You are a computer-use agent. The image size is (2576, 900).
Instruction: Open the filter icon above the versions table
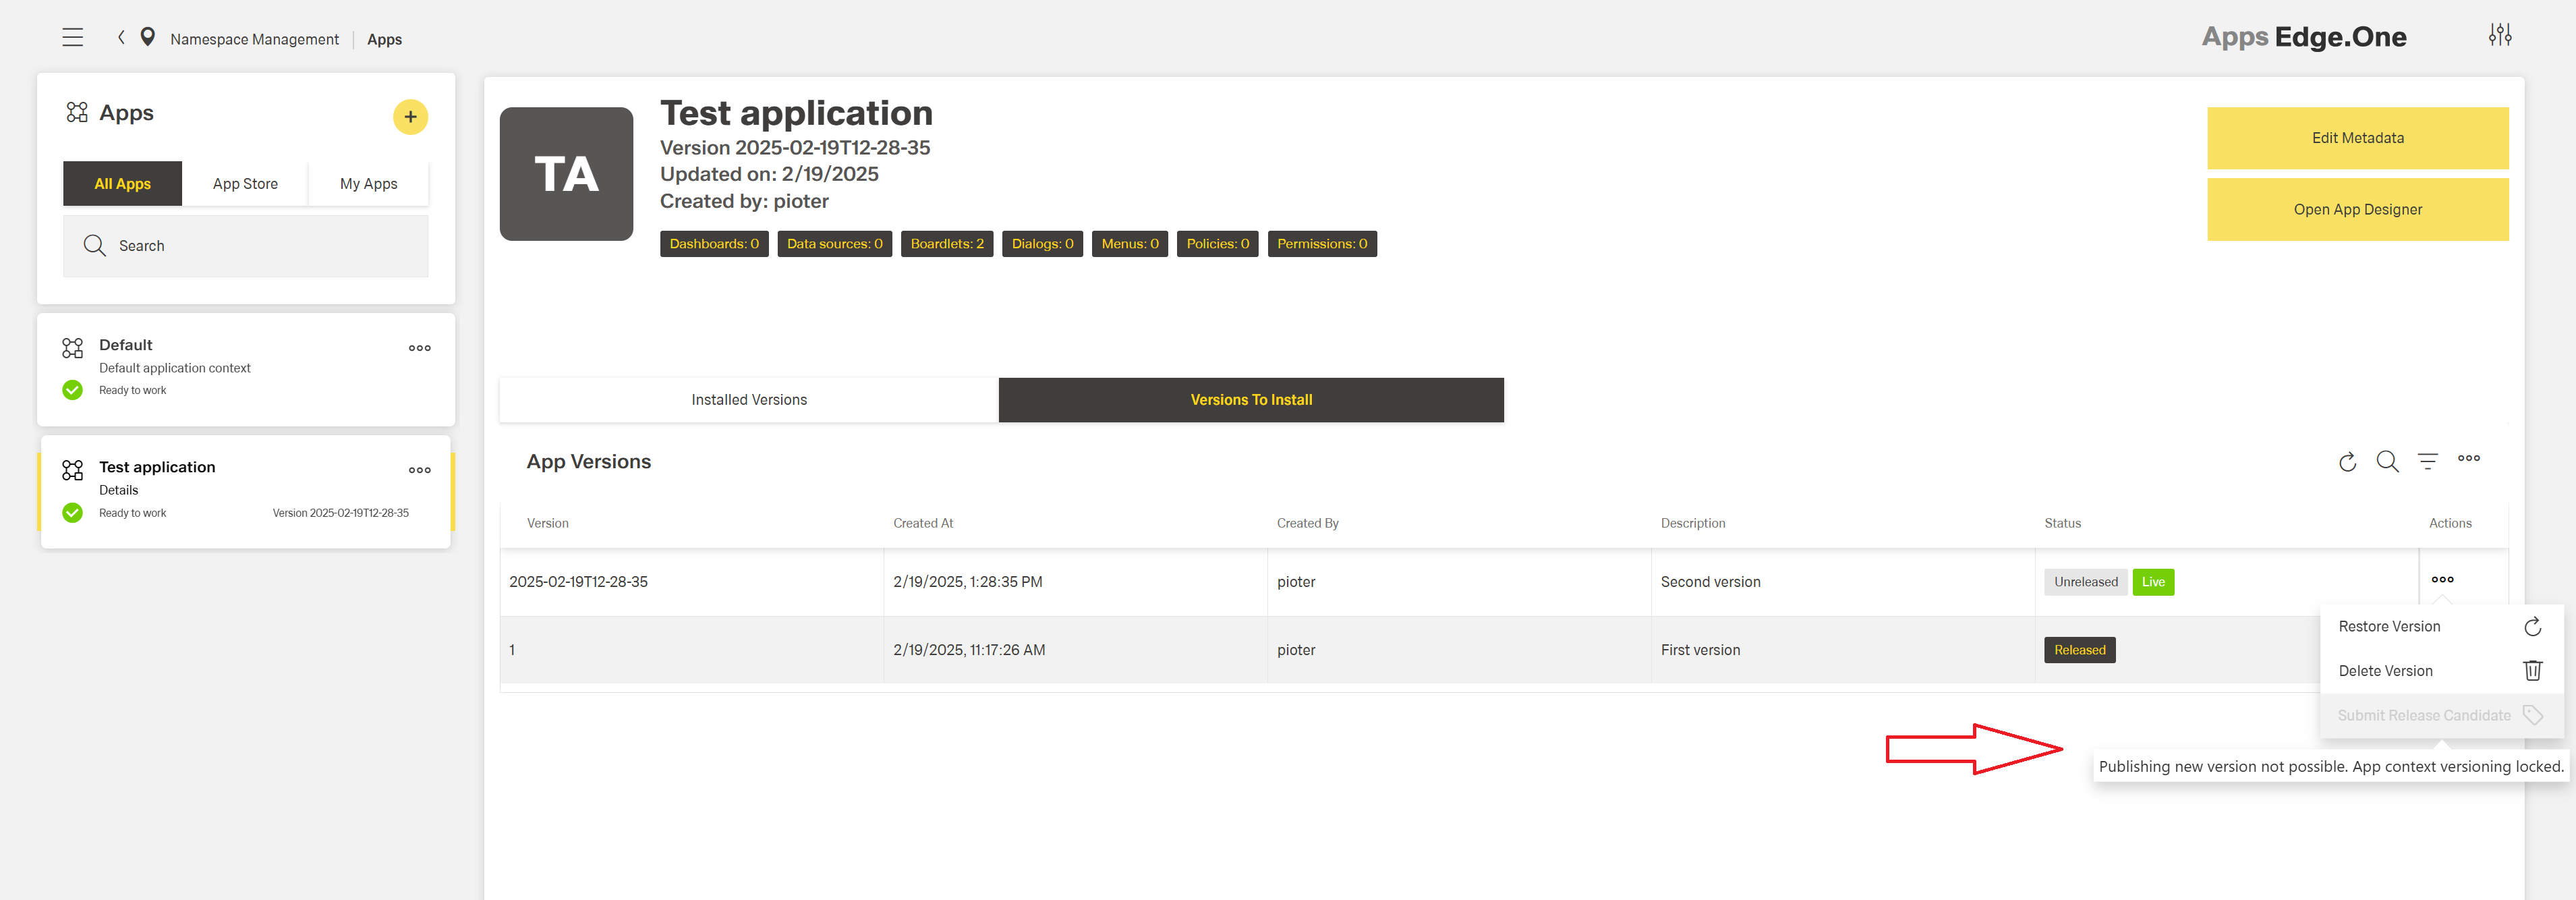(2428, 461)
